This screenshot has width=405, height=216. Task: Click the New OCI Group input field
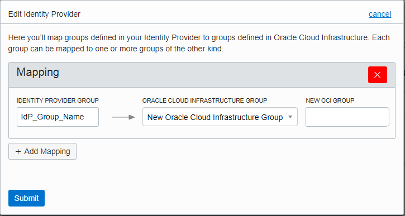click(347, 117)
